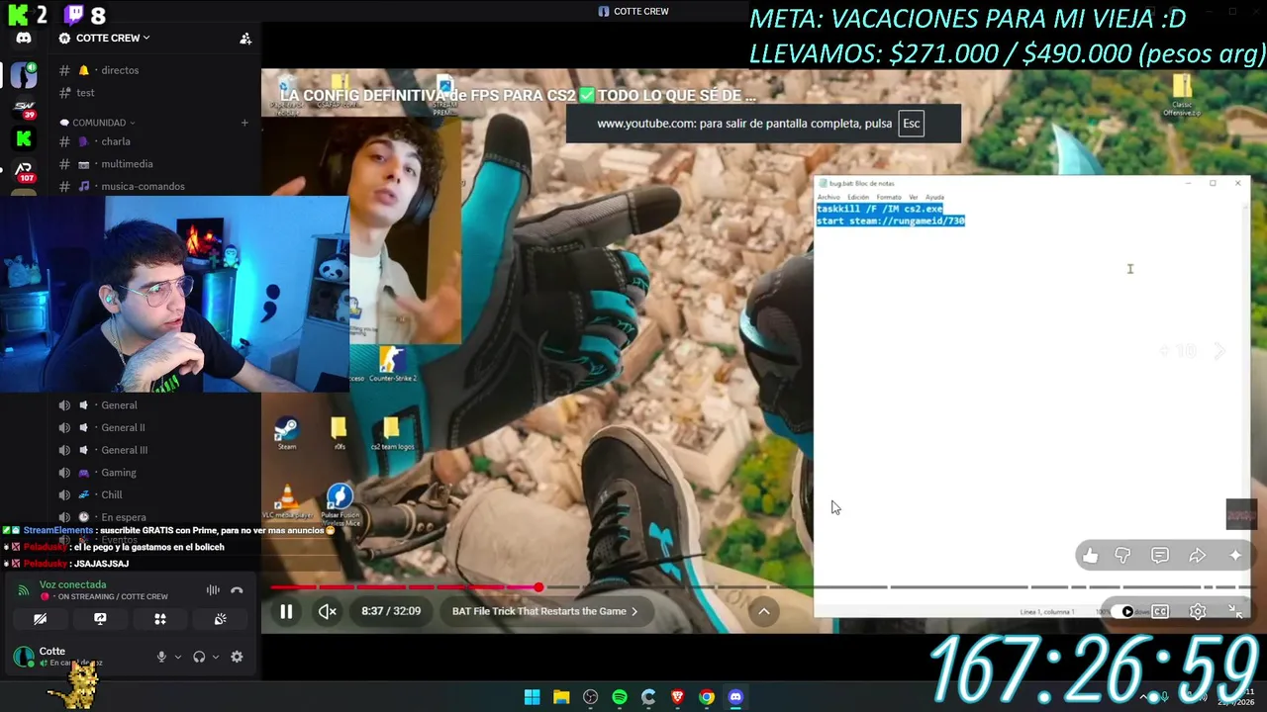The width and height of the screenshot is (1267, 712).
Task: Exit fullscreen on the YouTube player
Action: pos(1235,611)
